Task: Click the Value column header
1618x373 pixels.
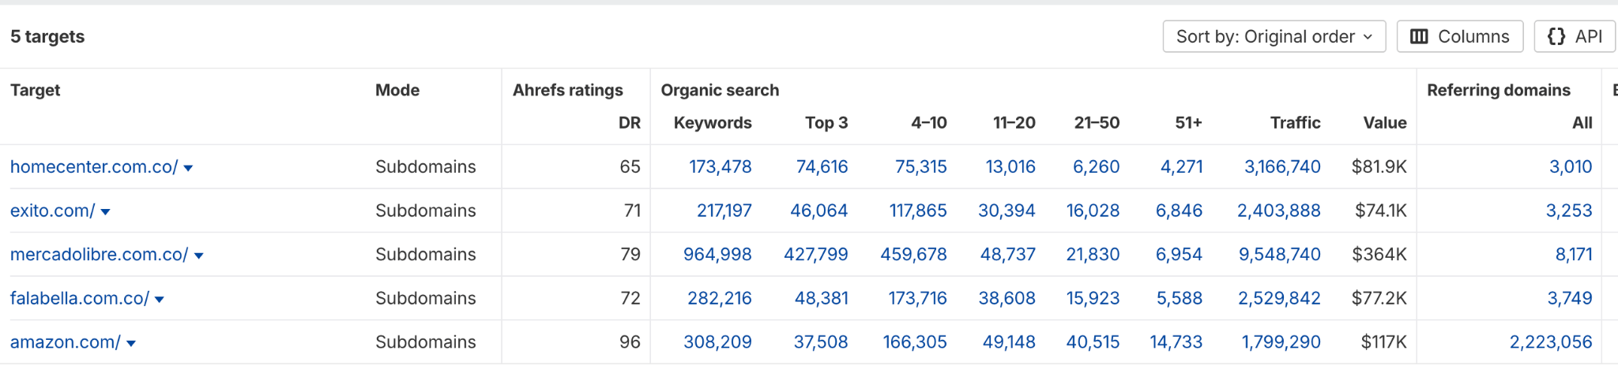Action: coord(1385,122)
